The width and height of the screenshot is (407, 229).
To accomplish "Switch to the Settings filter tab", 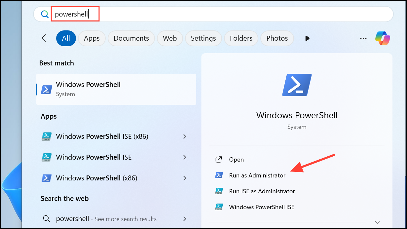I will (x=203, y=38).
